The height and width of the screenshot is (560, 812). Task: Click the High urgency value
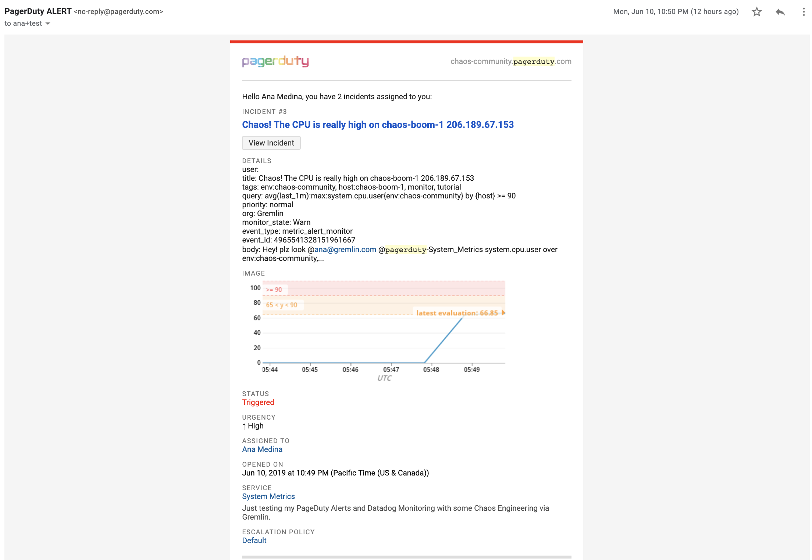pyautogui.click(x=253, y=426)
